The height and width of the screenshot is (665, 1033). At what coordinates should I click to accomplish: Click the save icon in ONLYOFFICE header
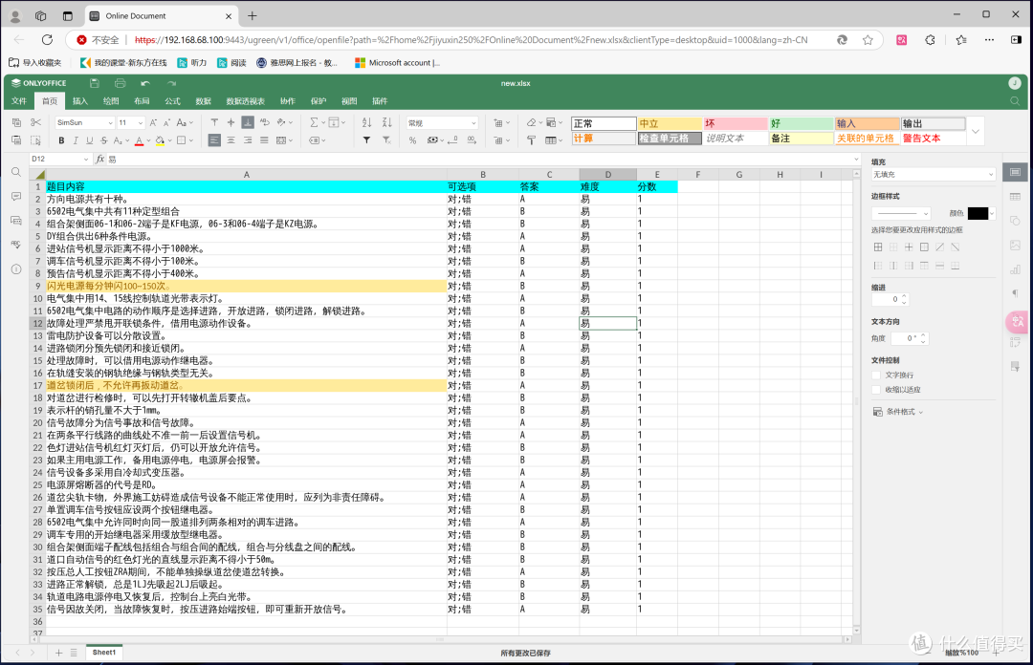coord(94,83)
